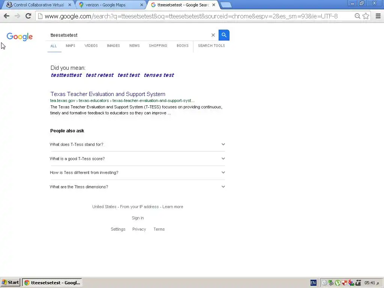Click the tteesetsetest Chrome taskbar button
The width and height of the screenshot is (384, 288).
point(52,283)
